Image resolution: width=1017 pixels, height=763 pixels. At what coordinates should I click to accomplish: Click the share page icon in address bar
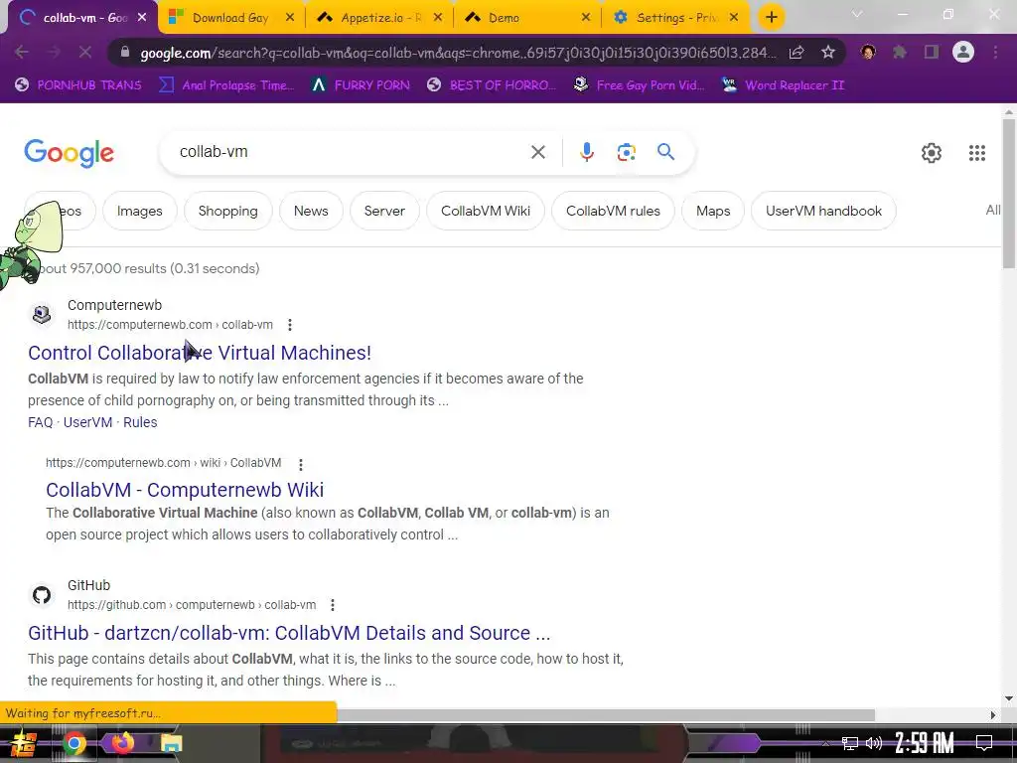[797, 53]
